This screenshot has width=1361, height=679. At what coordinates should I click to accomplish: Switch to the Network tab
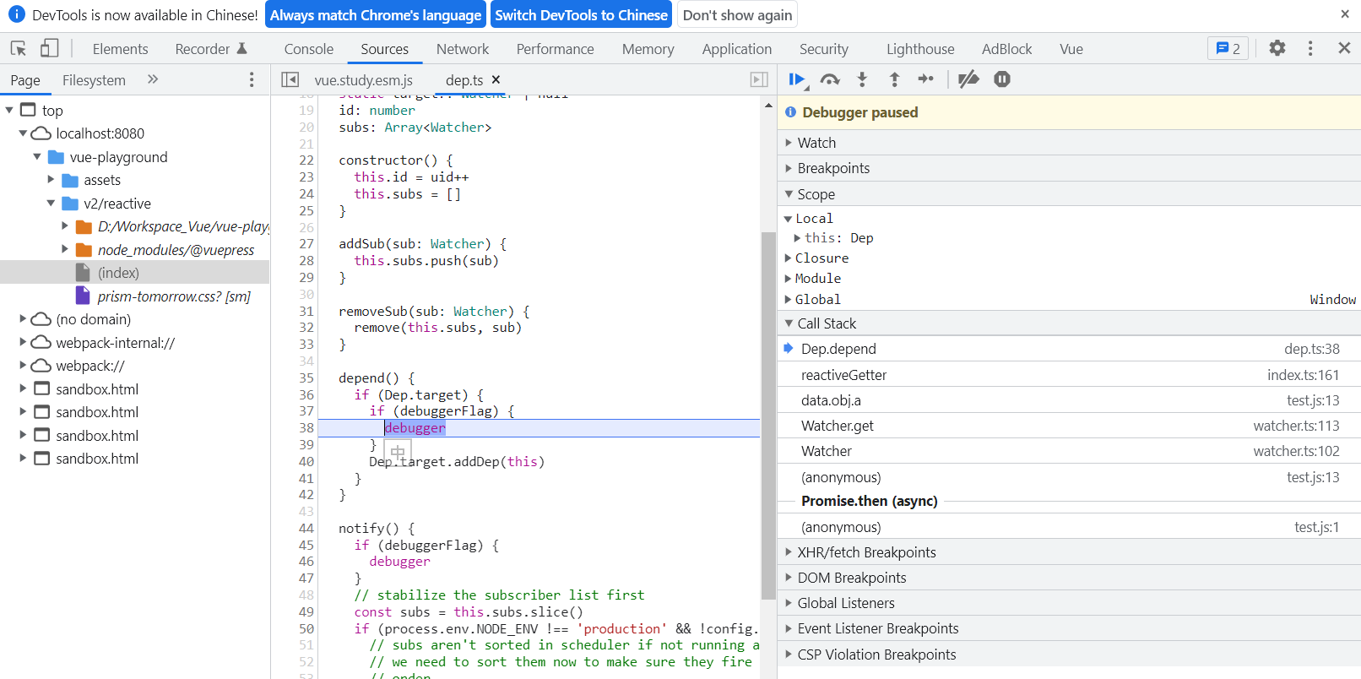coord(462,49)
